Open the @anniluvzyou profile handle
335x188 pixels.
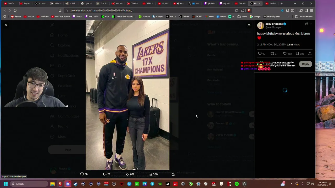(x=274, y=27)
